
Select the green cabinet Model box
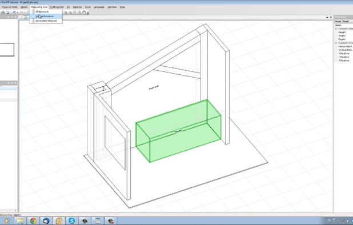178,131
